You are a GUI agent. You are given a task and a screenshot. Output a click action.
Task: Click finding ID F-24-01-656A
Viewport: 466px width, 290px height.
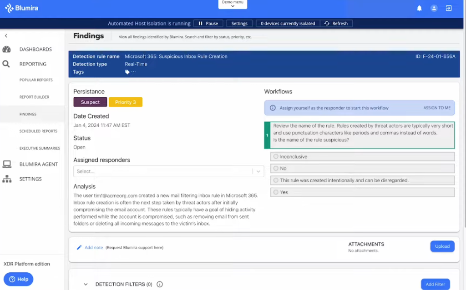435,56
